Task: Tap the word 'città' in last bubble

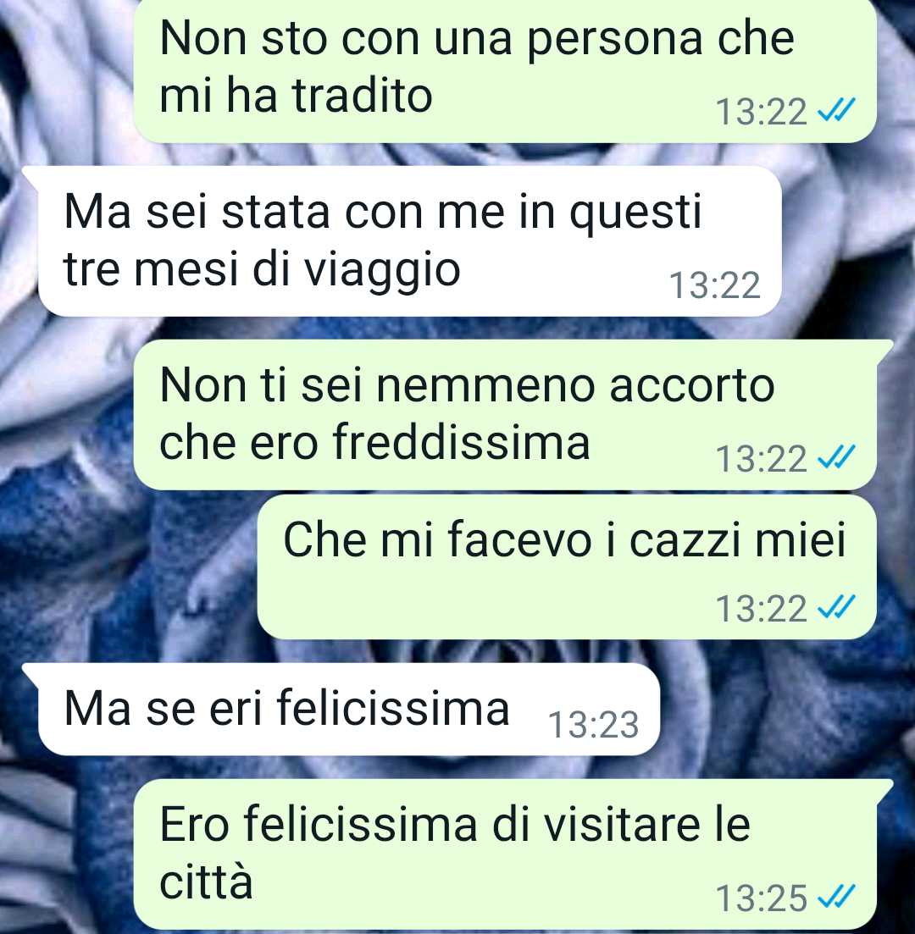Action: point(206,881)
